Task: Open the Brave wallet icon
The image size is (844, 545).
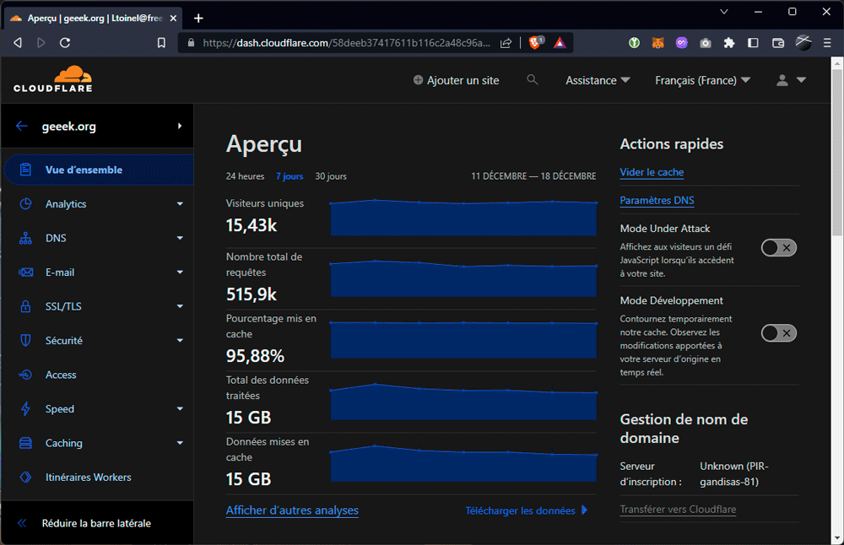Action: 778,42
